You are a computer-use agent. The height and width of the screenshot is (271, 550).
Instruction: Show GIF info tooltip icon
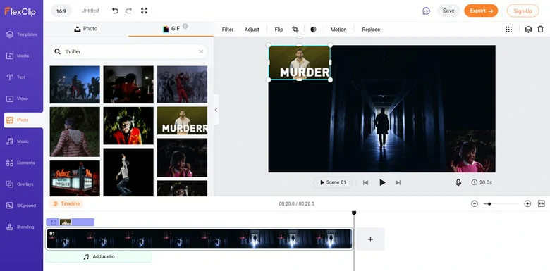pos(185,26)
